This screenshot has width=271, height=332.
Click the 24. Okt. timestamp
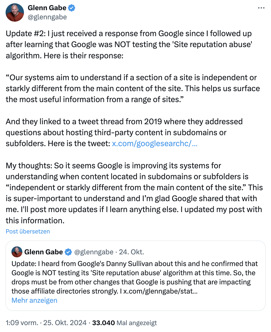click(x=131, y=252)
